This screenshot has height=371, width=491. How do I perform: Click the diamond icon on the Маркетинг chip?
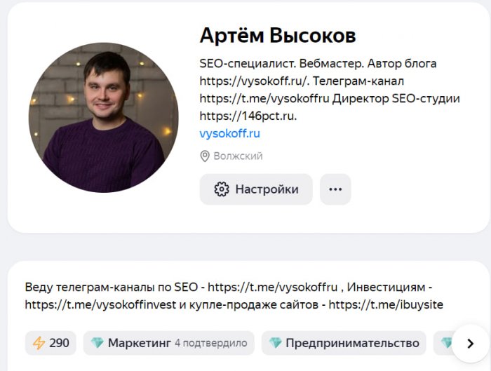(x=97, y=343)
